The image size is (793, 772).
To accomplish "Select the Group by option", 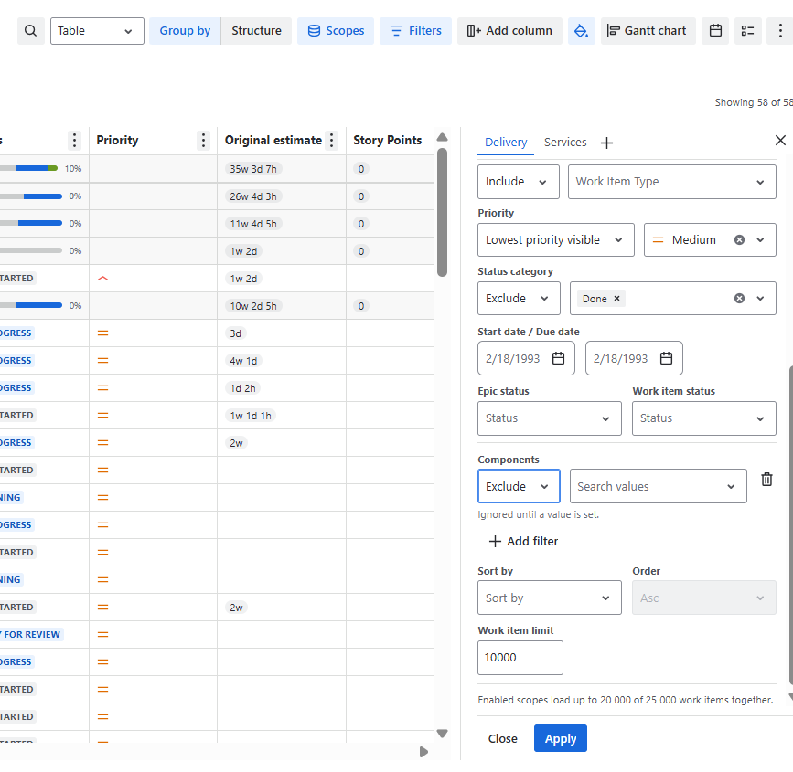I will 185,31.
